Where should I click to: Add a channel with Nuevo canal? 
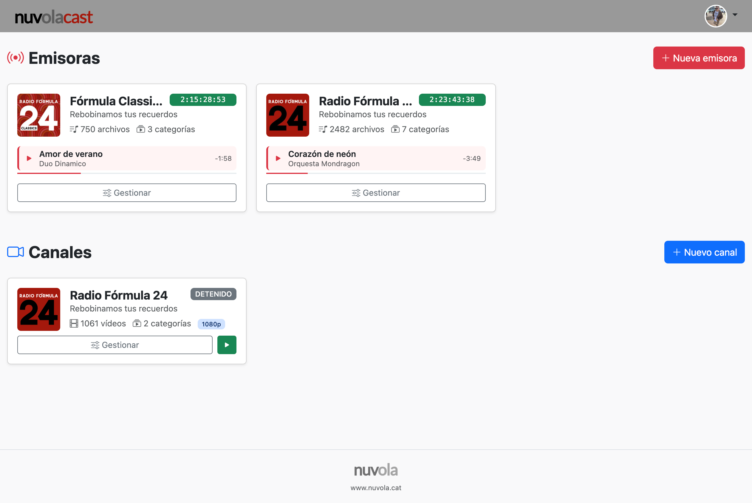tap(704, 252)
